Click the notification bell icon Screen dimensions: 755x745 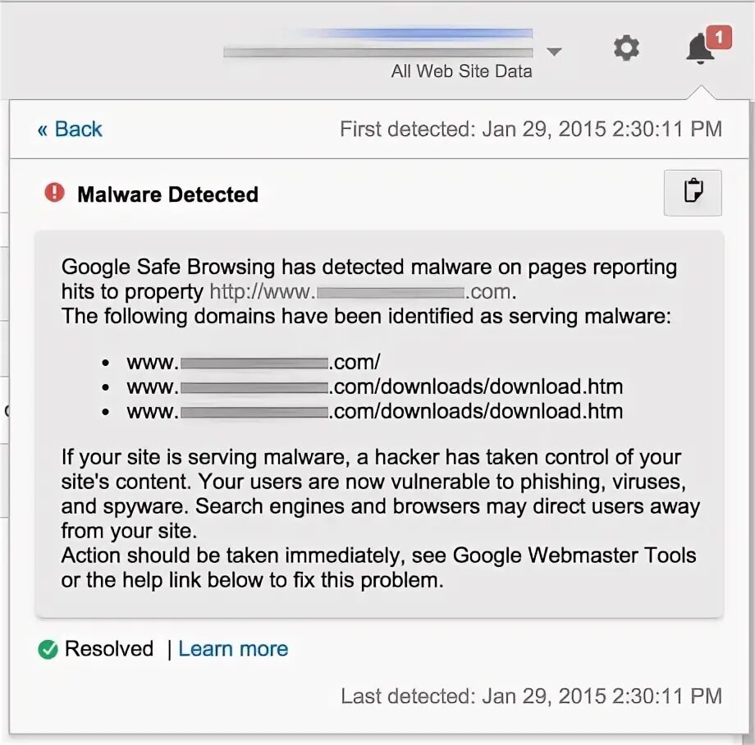(699, 50)
